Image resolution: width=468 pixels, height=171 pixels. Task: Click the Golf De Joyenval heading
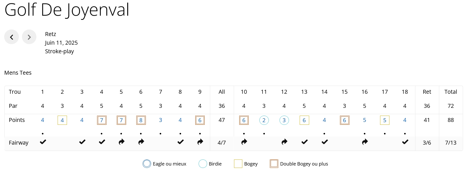coord(67,10)
